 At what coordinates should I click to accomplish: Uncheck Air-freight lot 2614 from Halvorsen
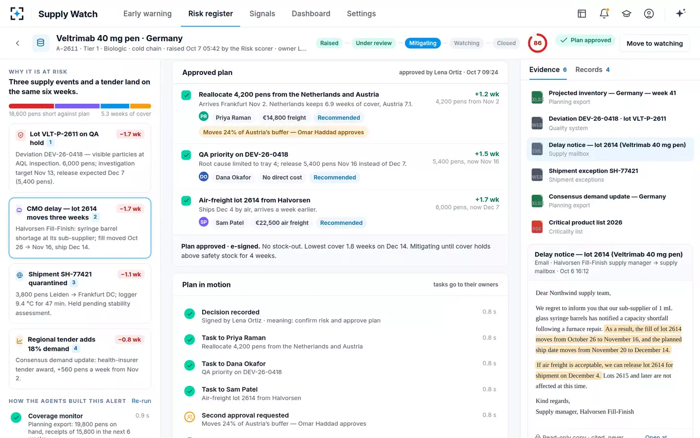pyautogui.click(x=186, y=201)
